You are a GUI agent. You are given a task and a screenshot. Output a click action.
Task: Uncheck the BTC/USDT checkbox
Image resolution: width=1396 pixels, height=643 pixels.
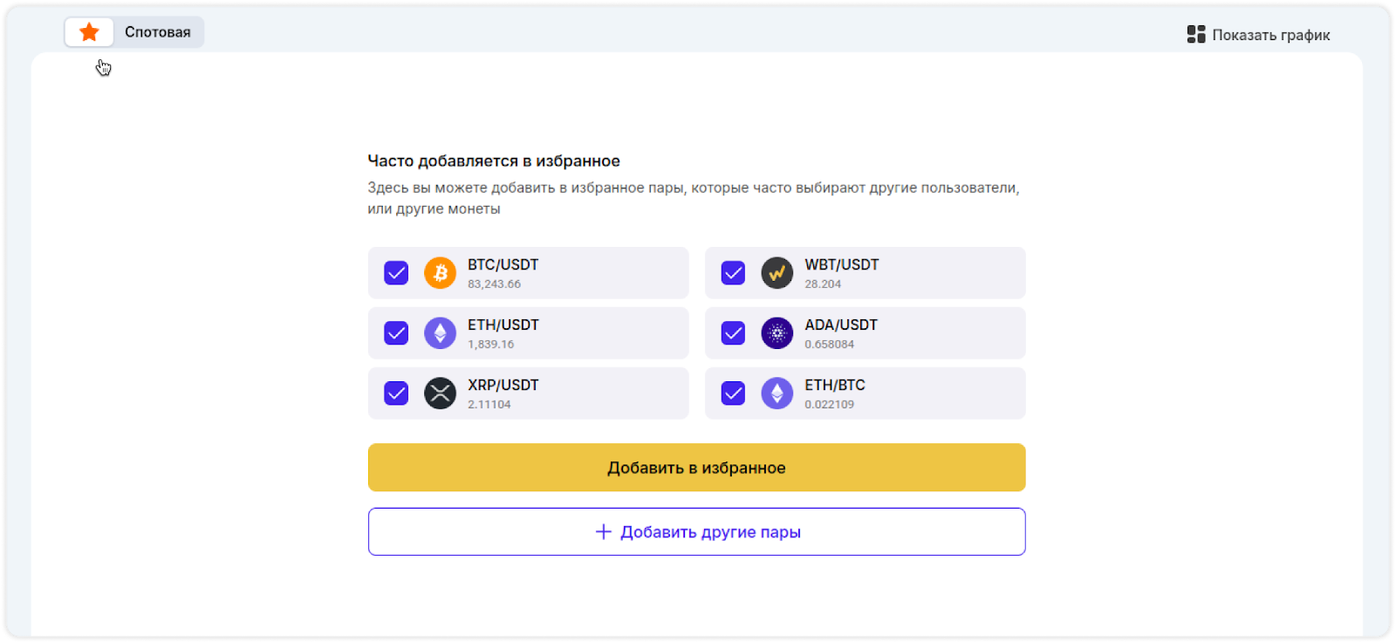(396, 273)
